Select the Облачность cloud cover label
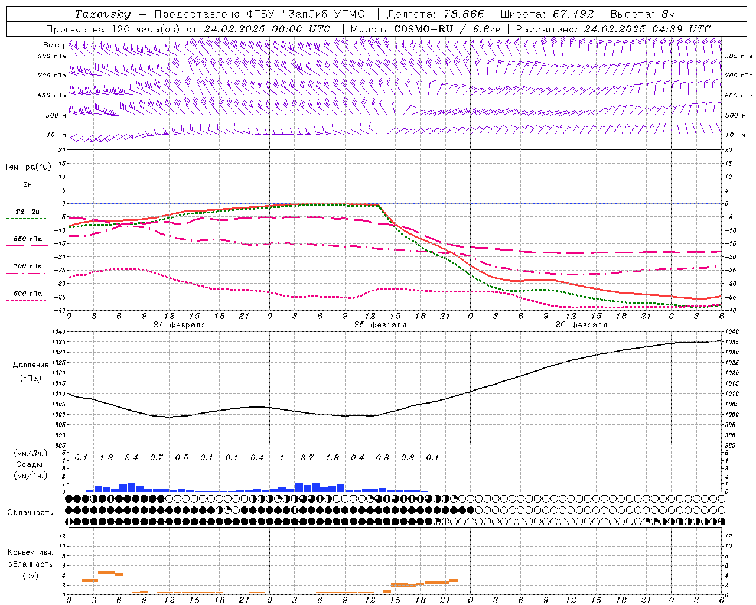756x605 pixels. [x=30, y=512]
